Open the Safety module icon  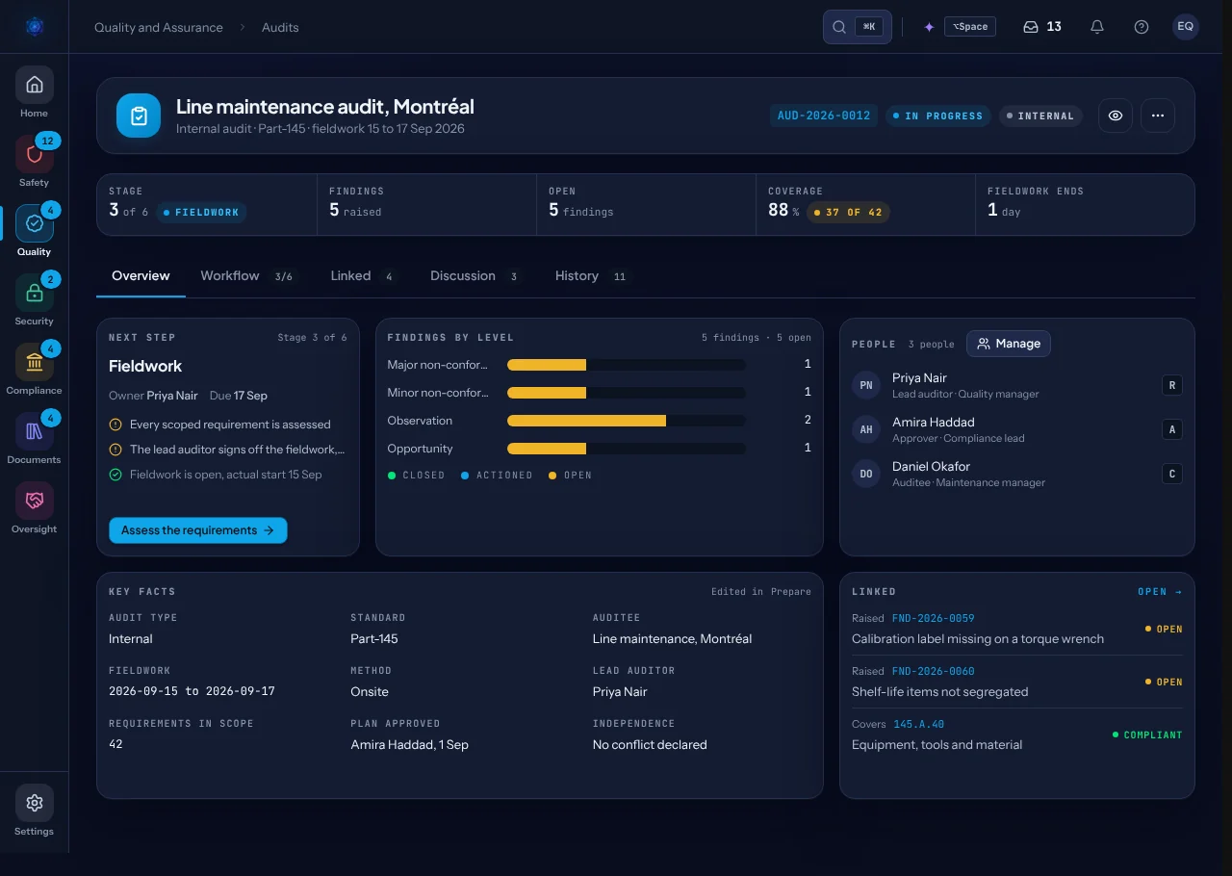pos(34,154)
